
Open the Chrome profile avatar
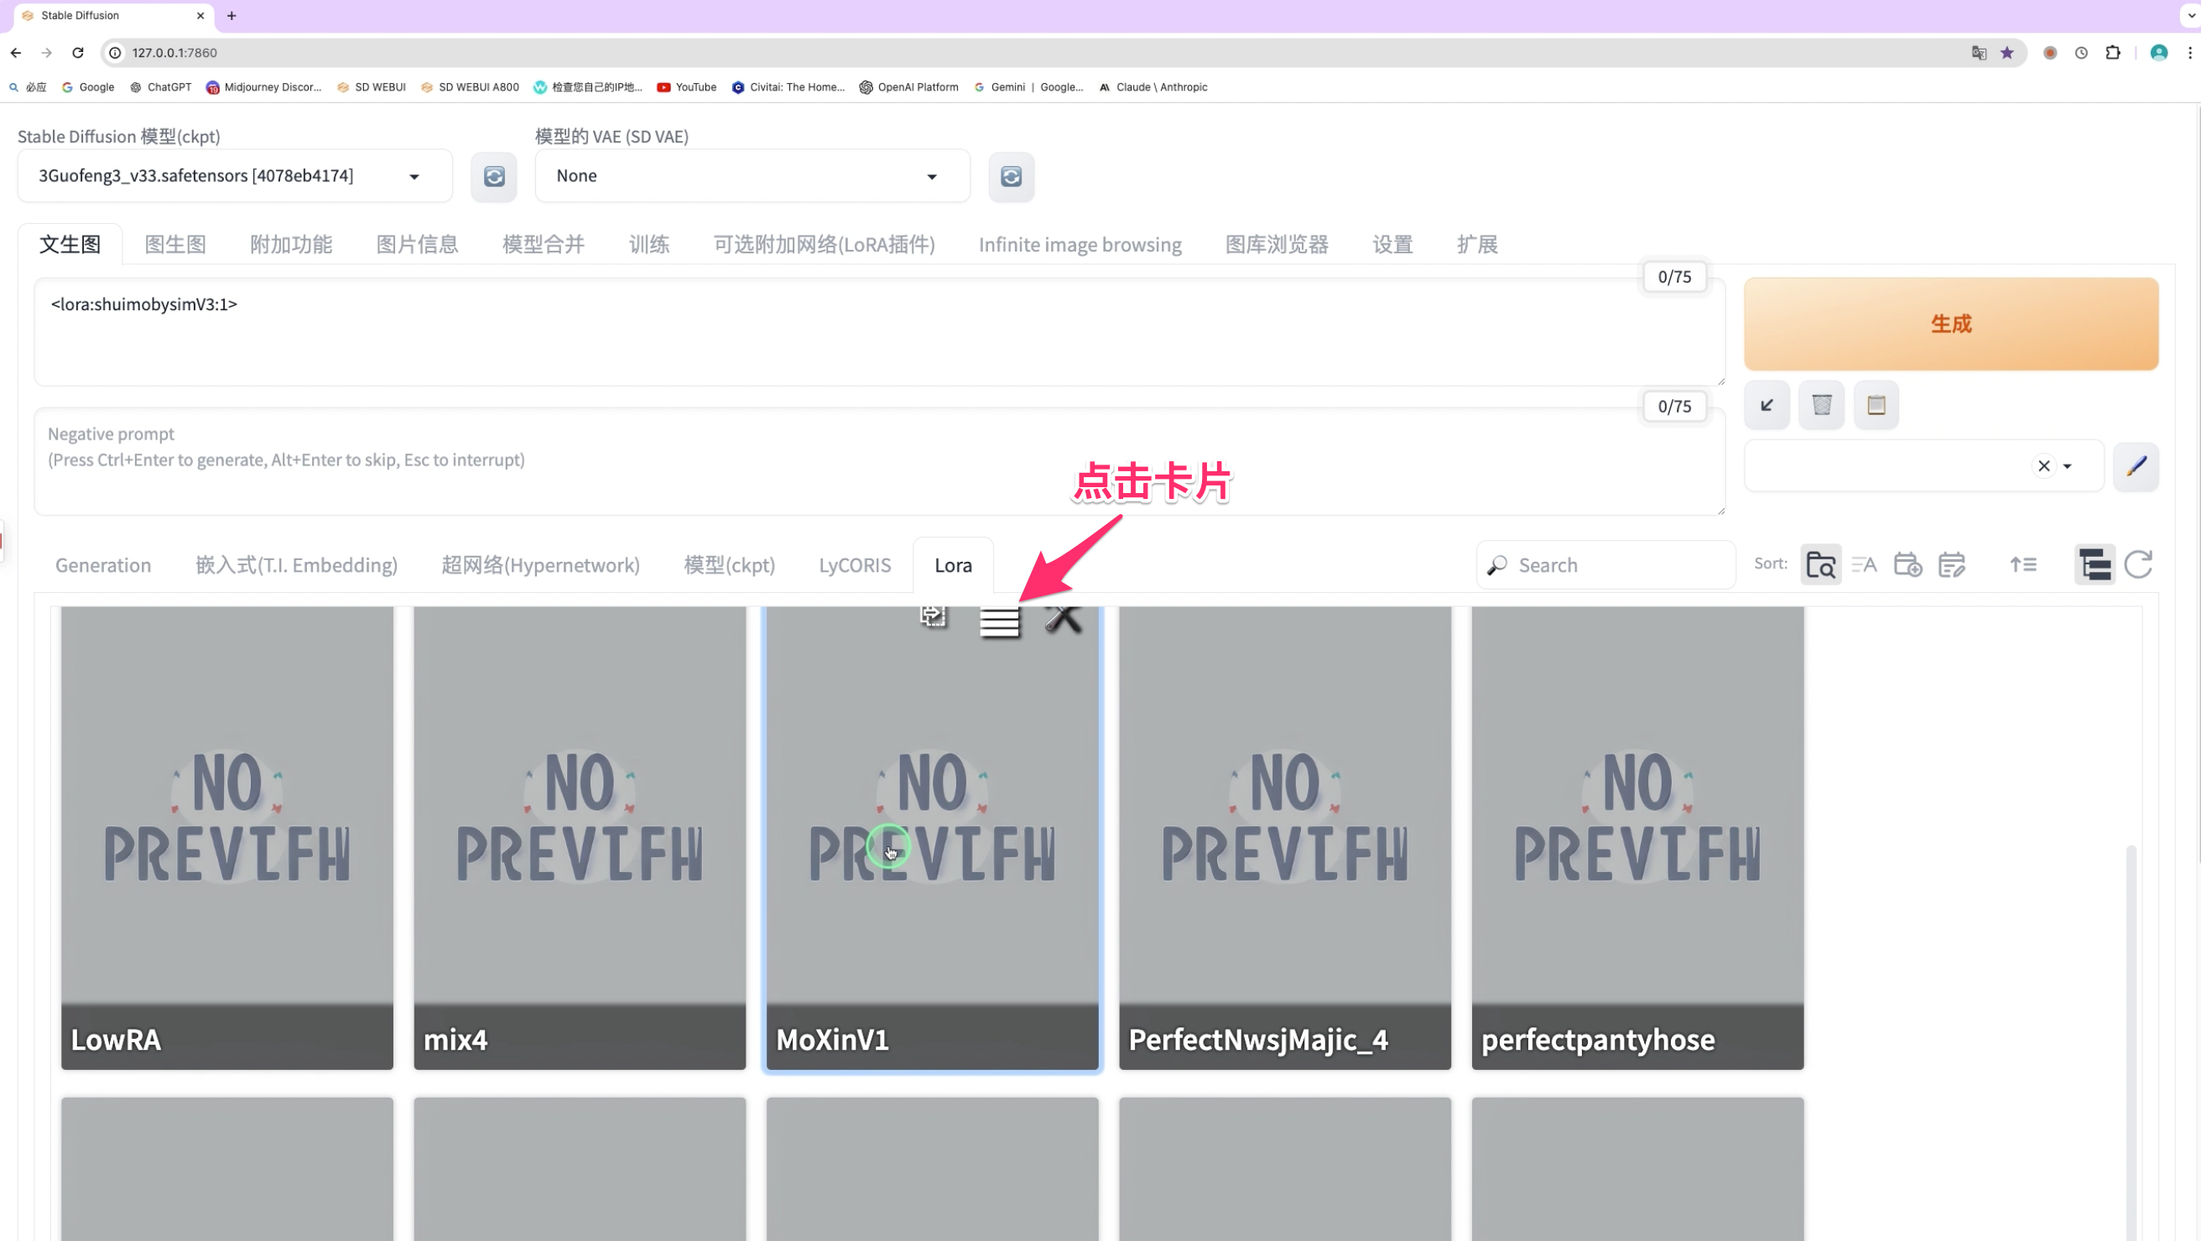tap(2158, 53)
